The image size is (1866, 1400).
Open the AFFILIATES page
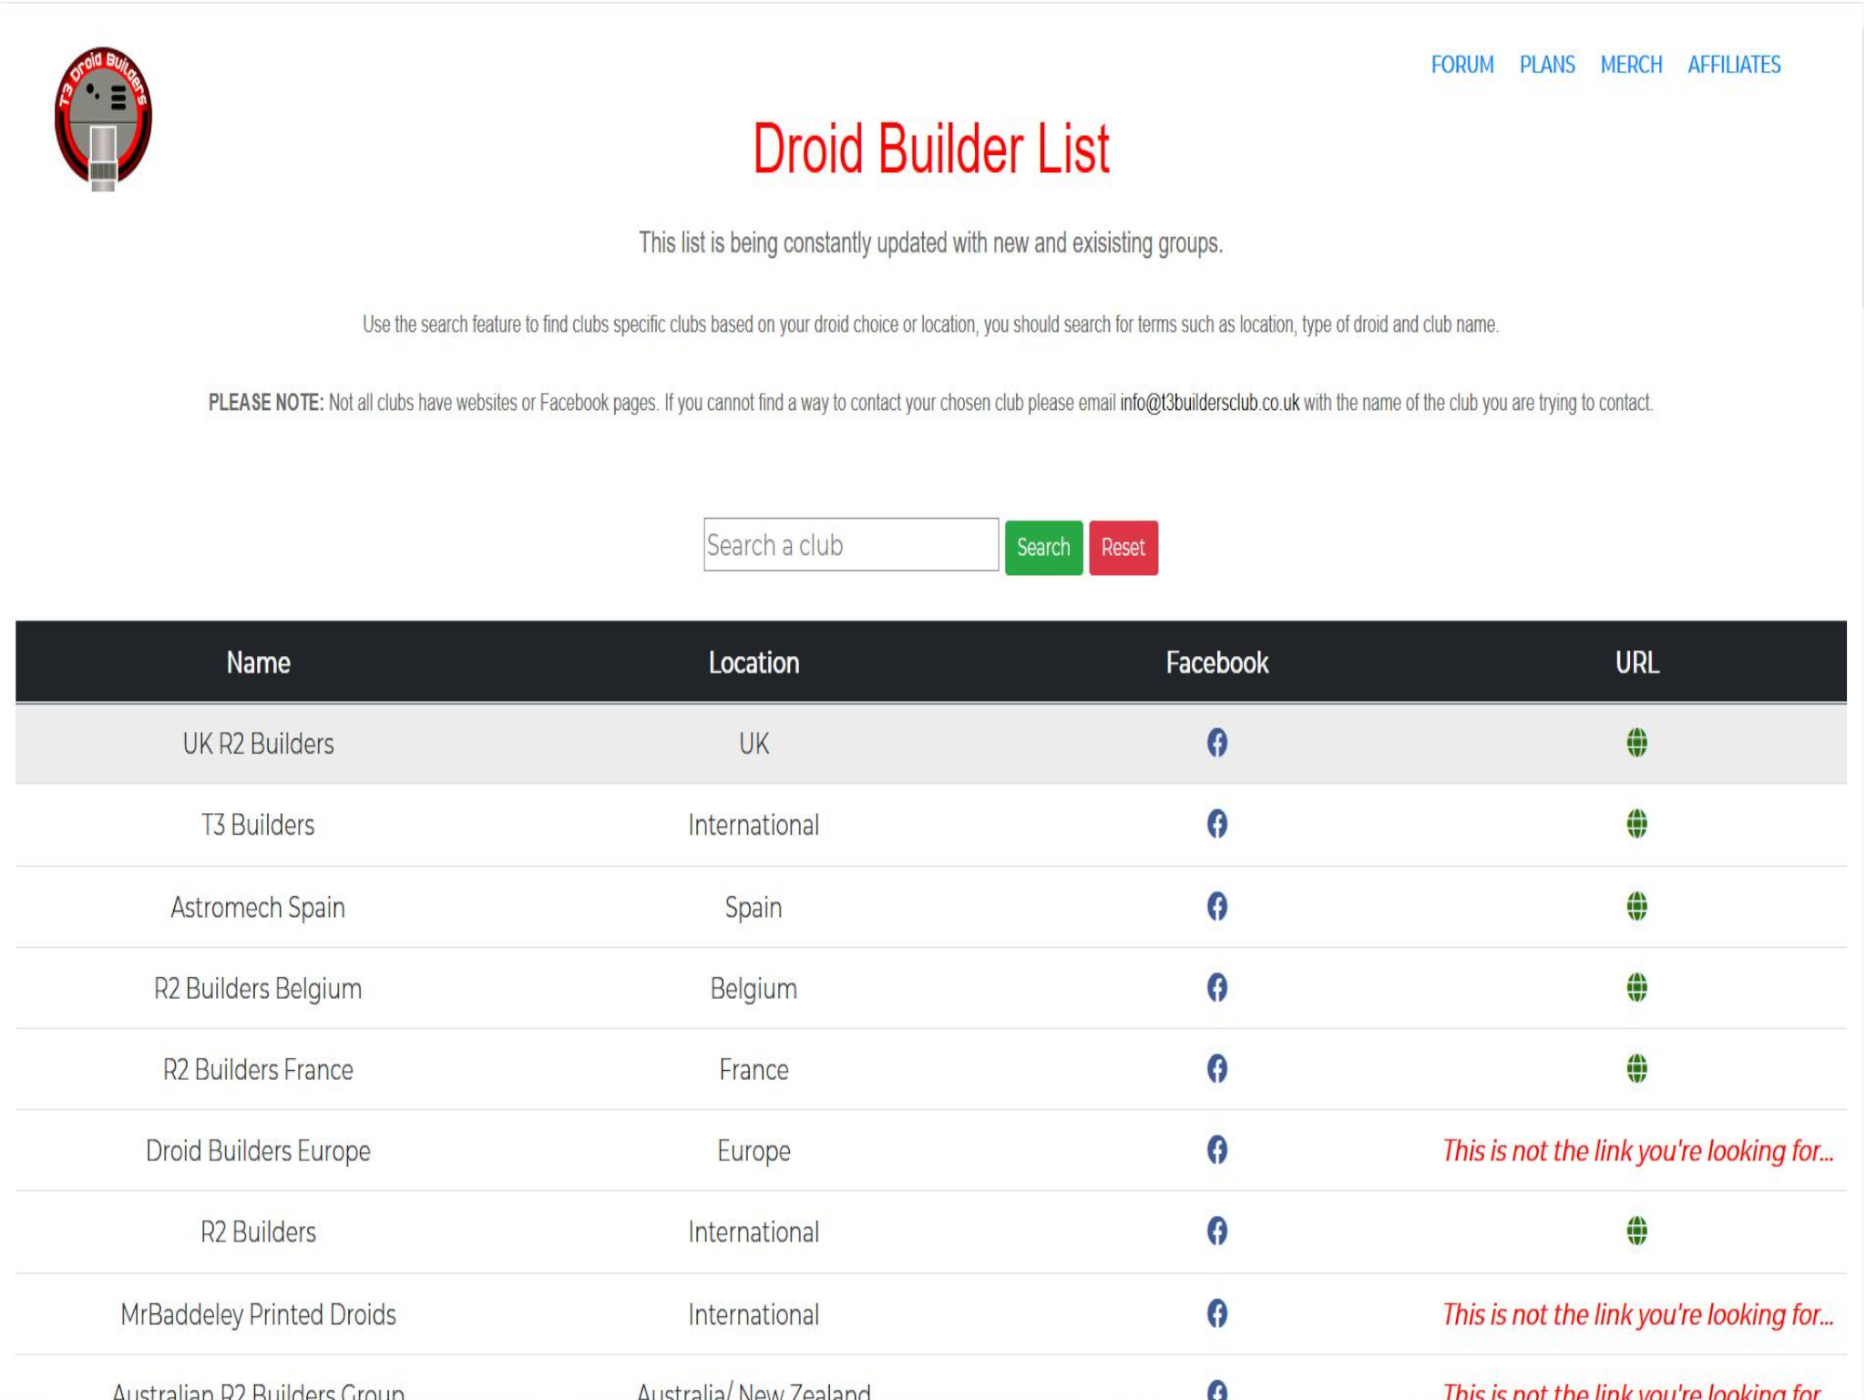point(1735,65)
